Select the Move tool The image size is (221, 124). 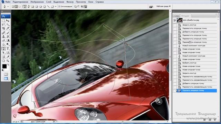(8, 21)
